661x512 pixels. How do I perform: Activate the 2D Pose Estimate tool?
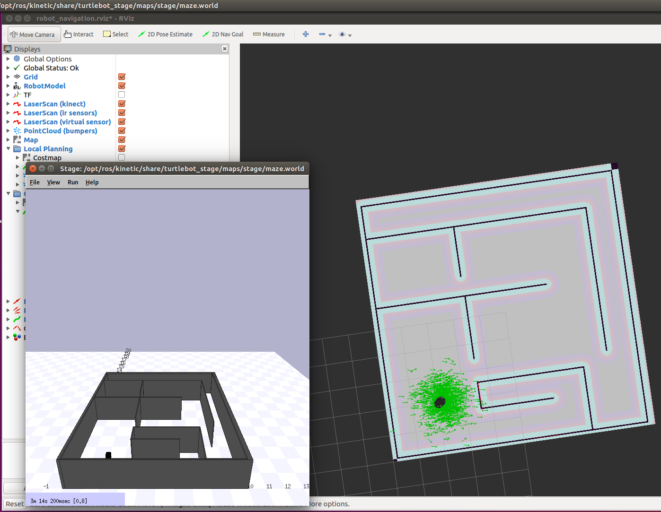point(165,35)
